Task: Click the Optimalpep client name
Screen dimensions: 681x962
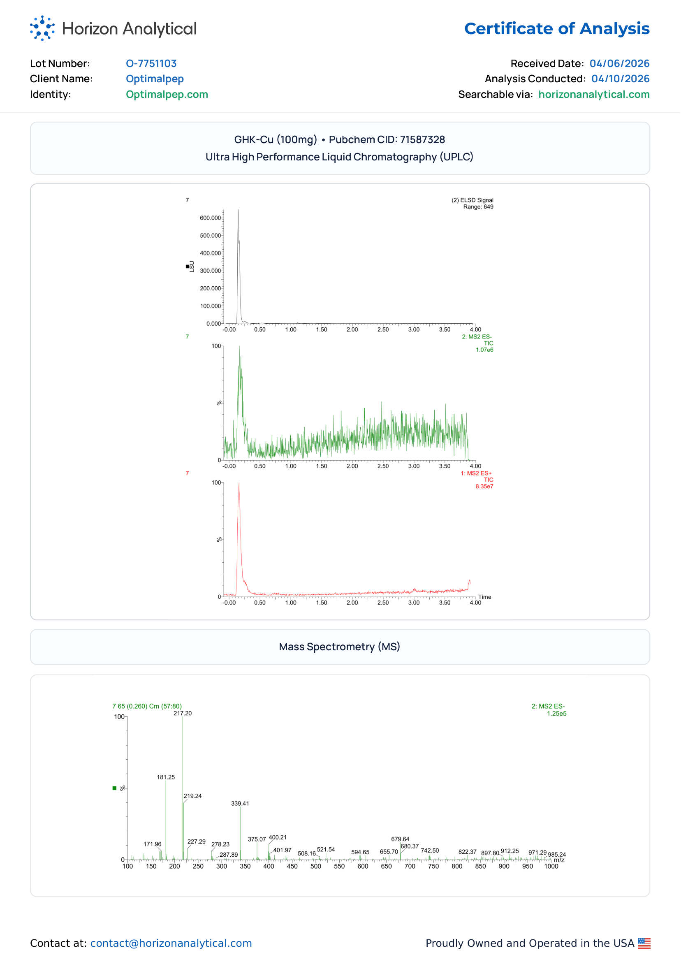Action: 155,79
